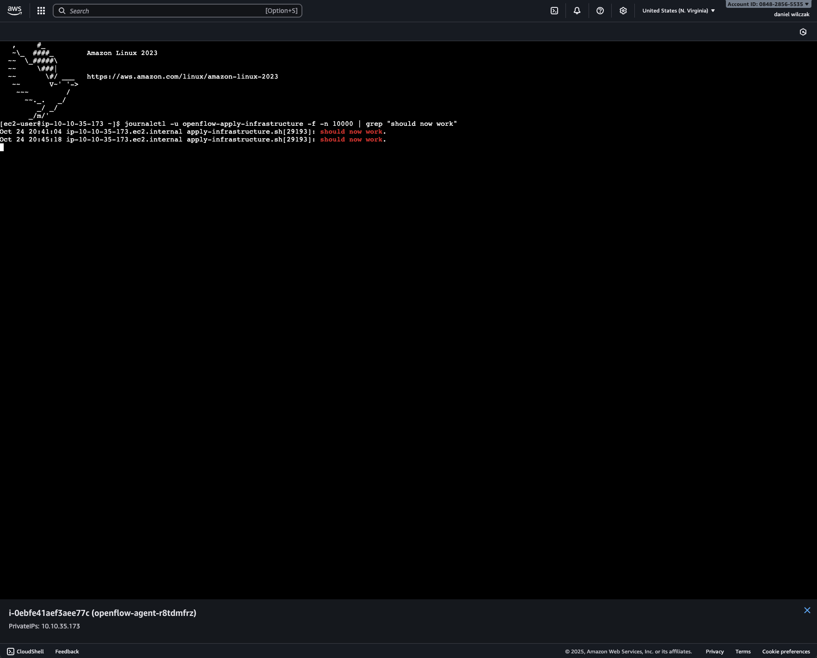817x658 pixels.
Task: Expand the Account ID dropdown
Action: 768,4
